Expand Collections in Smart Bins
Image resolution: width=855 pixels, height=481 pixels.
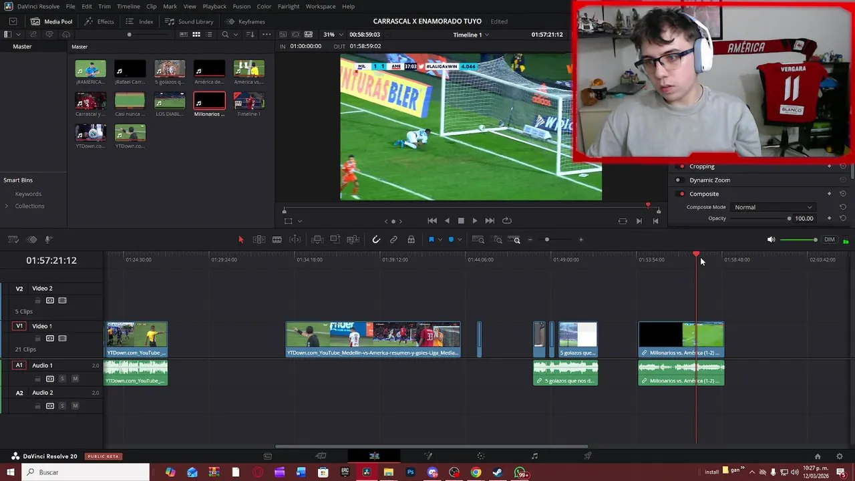[7, 206]
